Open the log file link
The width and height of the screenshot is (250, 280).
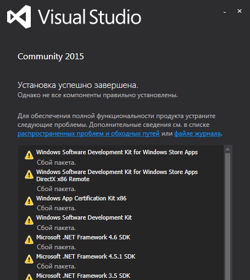(197, 133)
